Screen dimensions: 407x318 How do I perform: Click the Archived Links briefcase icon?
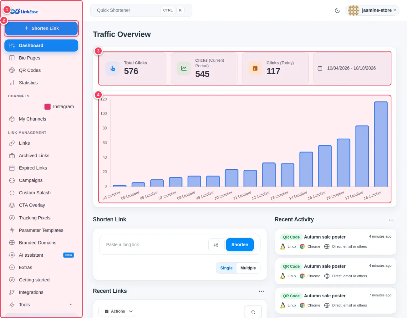point(12,156)
